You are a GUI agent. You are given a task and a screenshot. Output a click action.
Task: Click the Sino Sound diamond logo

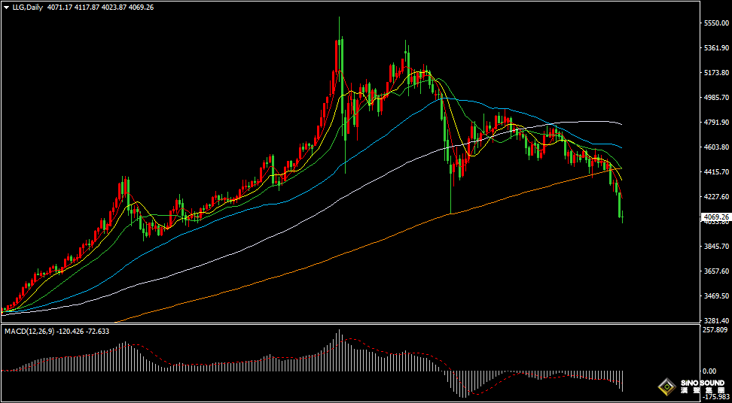tap(667, 387)
